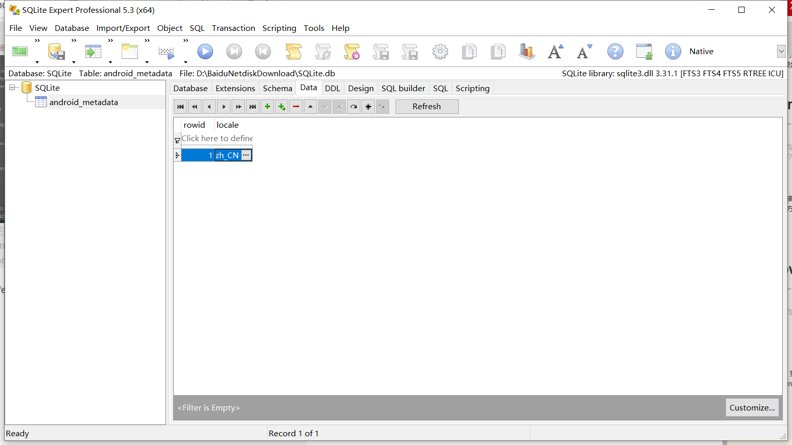Screen dimensions: 792x445
Task: Click the black asterisk bookmark button
Action: [x=368, y=107]
